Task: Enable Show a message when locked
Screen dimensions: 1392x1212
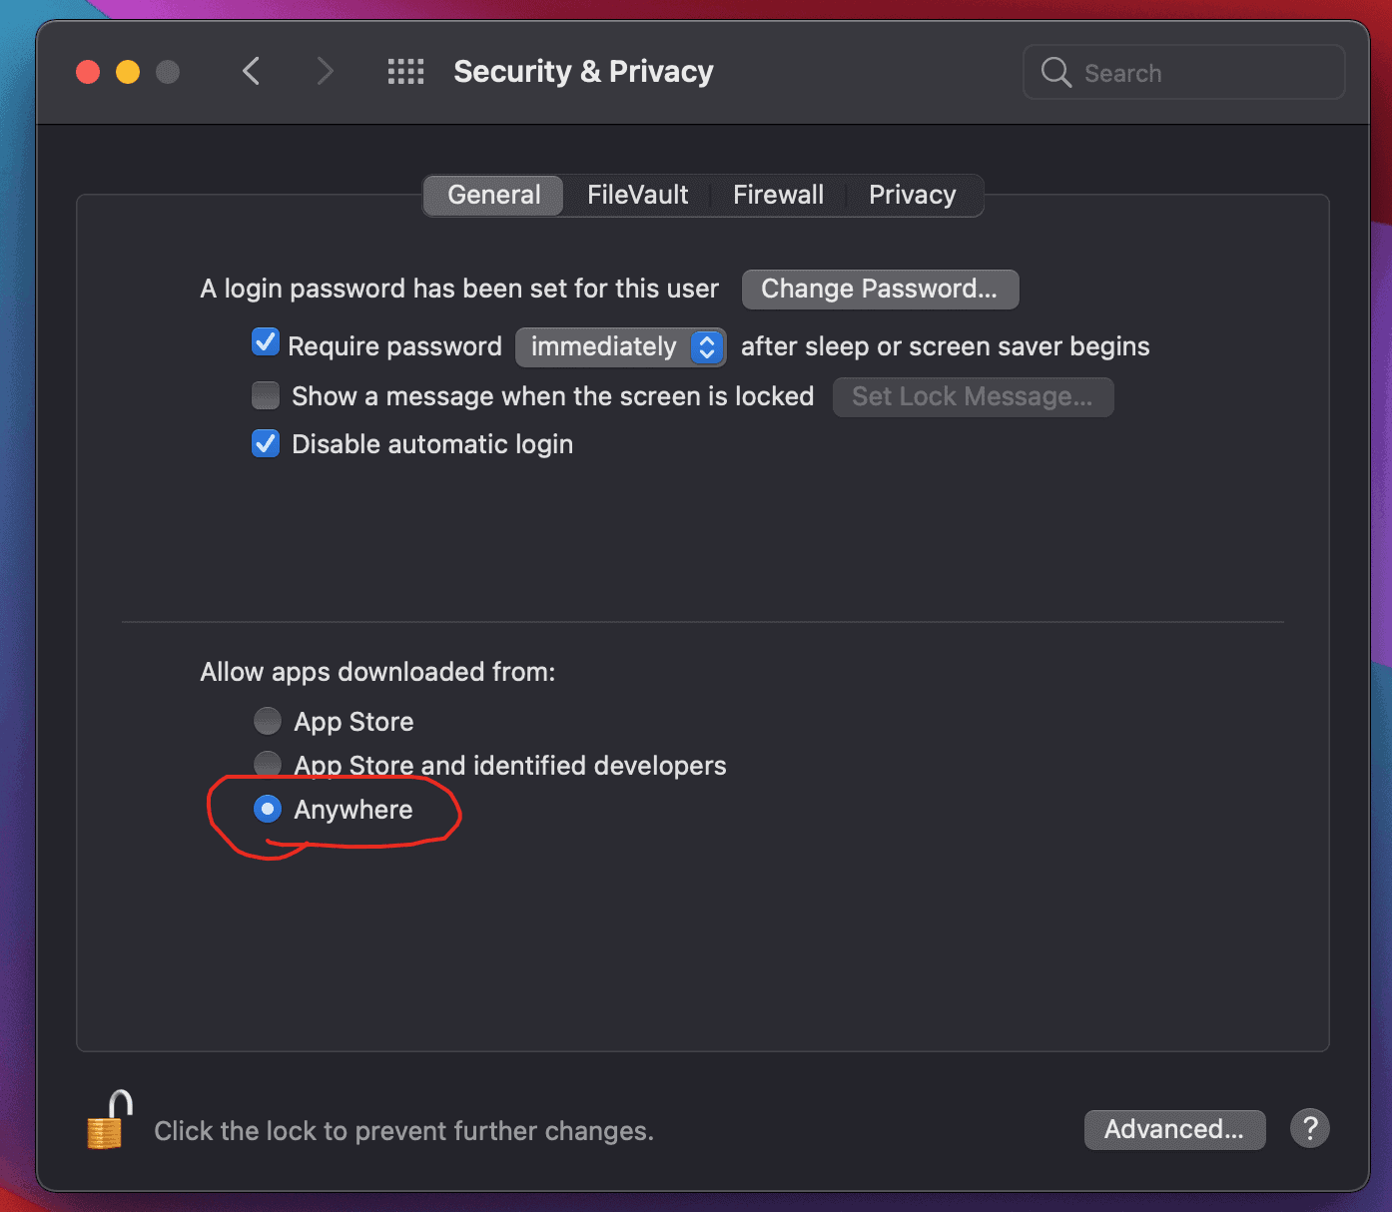Action: pos(266,395)
